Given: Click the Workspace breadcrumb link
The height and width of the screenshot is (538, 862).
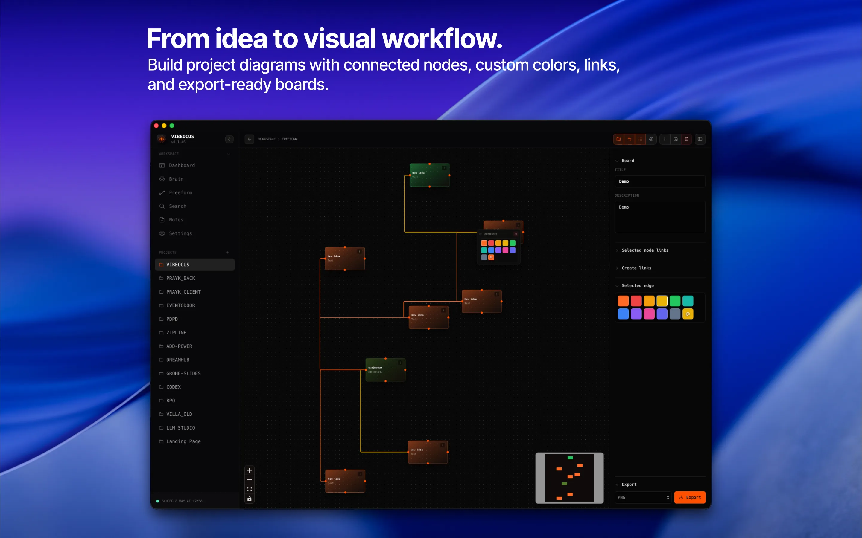Looking at the screenshot, I should (267, 139).
